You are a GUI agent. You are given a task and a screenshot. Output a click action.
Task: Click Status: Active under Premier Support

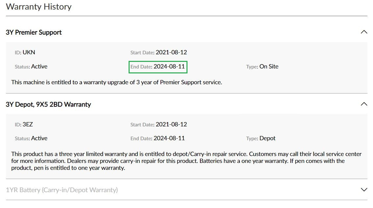click(x=31, y=66)
